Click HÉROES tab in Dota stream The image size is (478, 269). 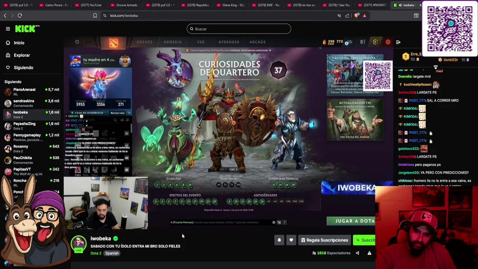pos(145,42)
